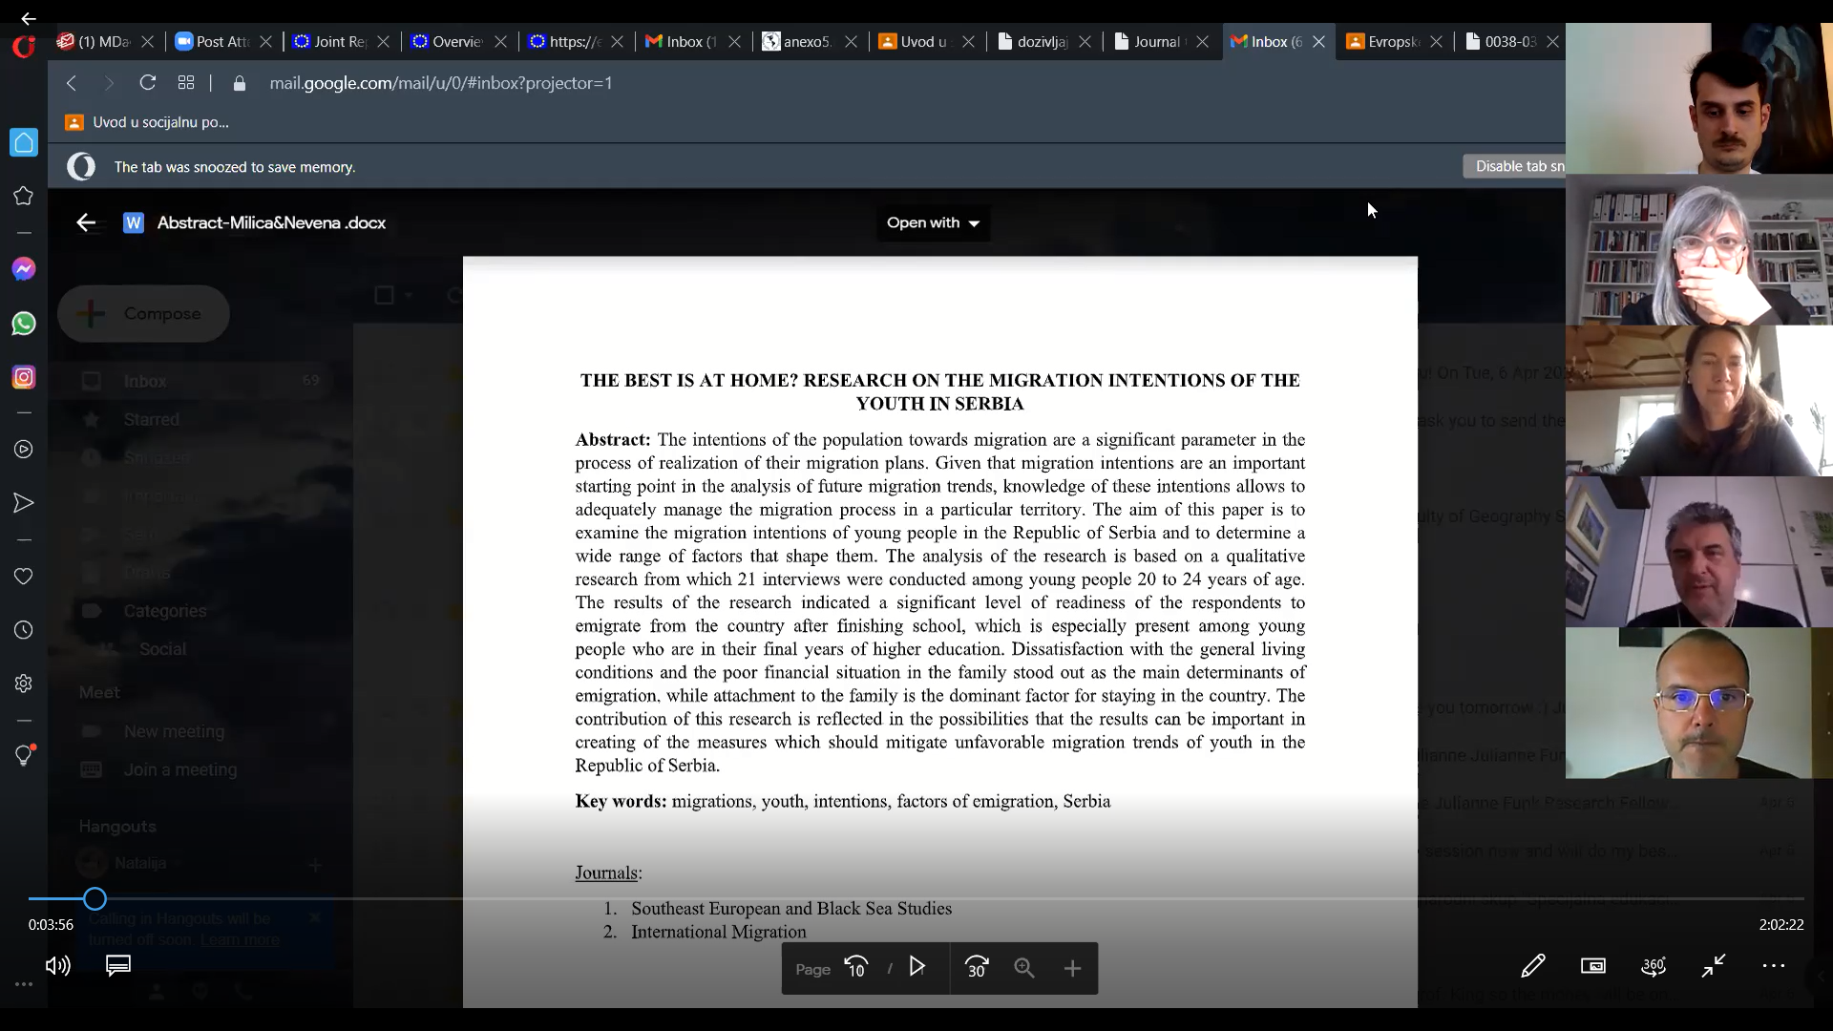Enable 360 degree view icon
The height and width of the screenshot is (1031, 1833).
[x=1654, y=966]
